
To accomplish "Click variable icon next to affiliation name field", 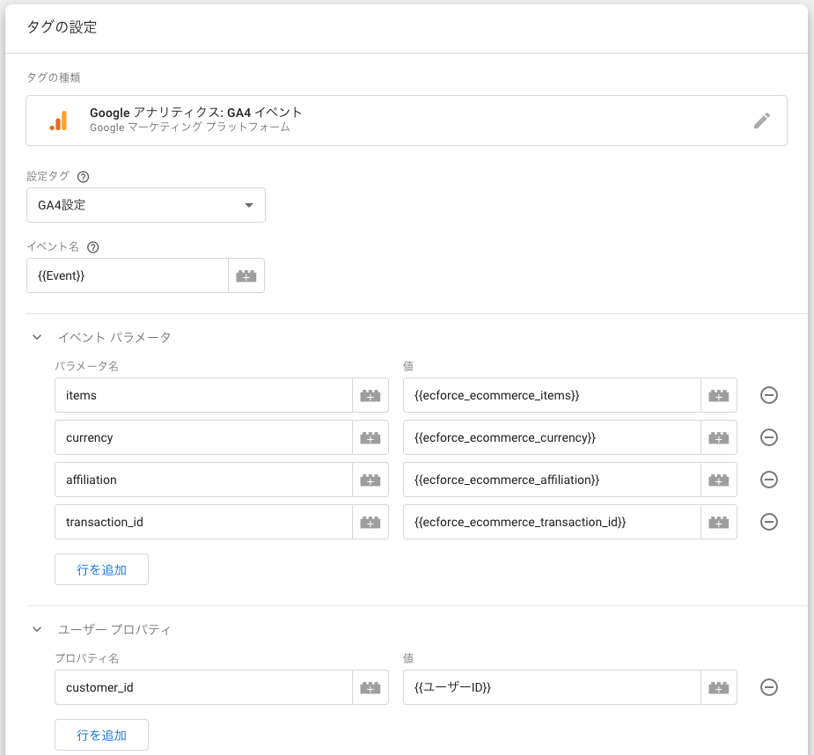I will (x=370, y=480).
